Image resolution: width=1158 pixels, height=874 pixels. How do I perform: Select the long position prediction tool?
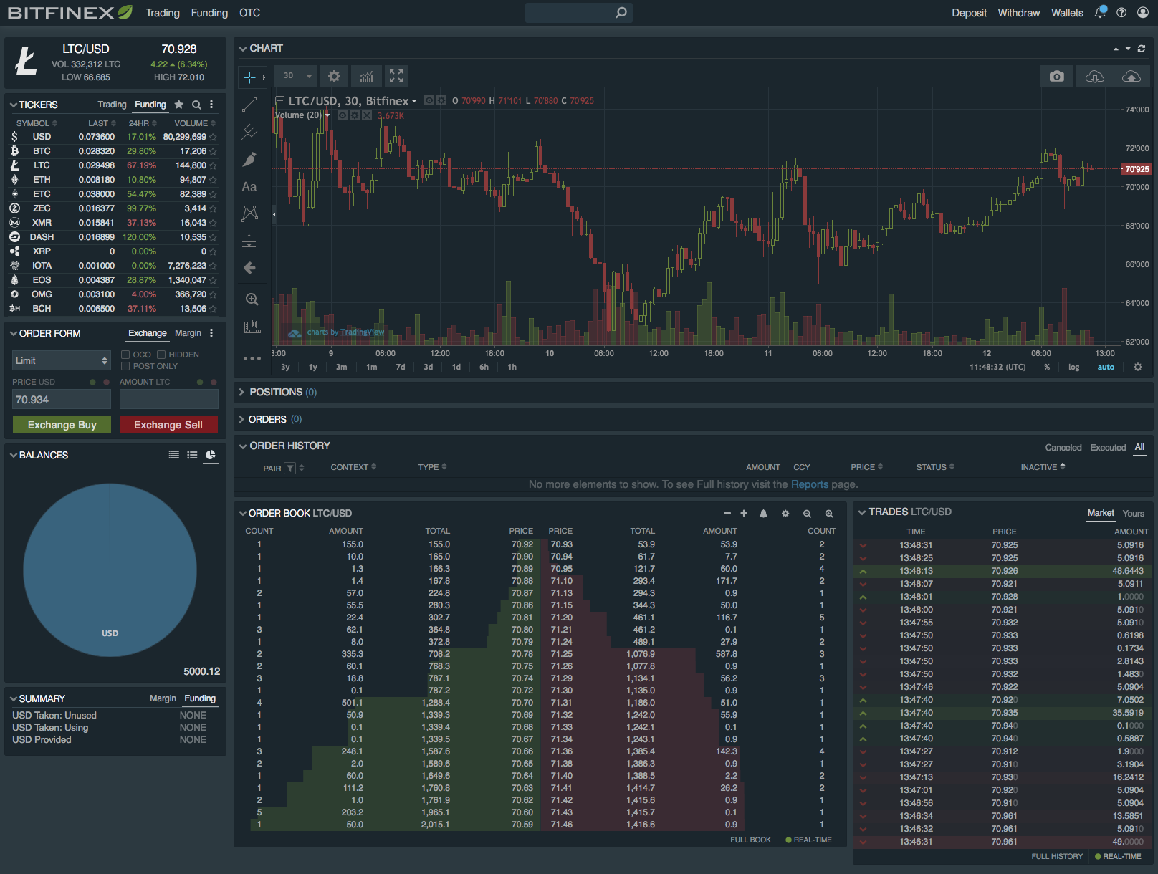pyautogui.click(x=249, y=241)
